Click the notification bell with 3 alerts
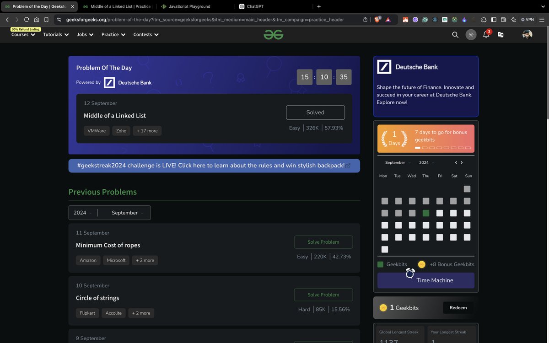Image resolution: width=549 pixels, height=343 pixels. (485, 34)
